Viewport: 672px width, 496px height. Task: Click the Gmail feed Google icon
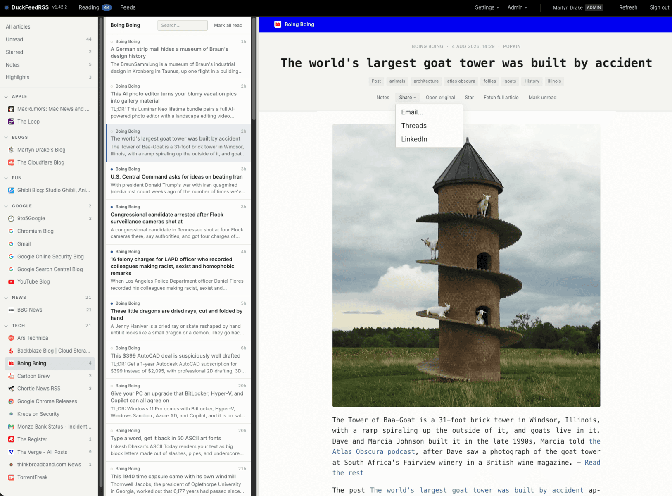11,244
